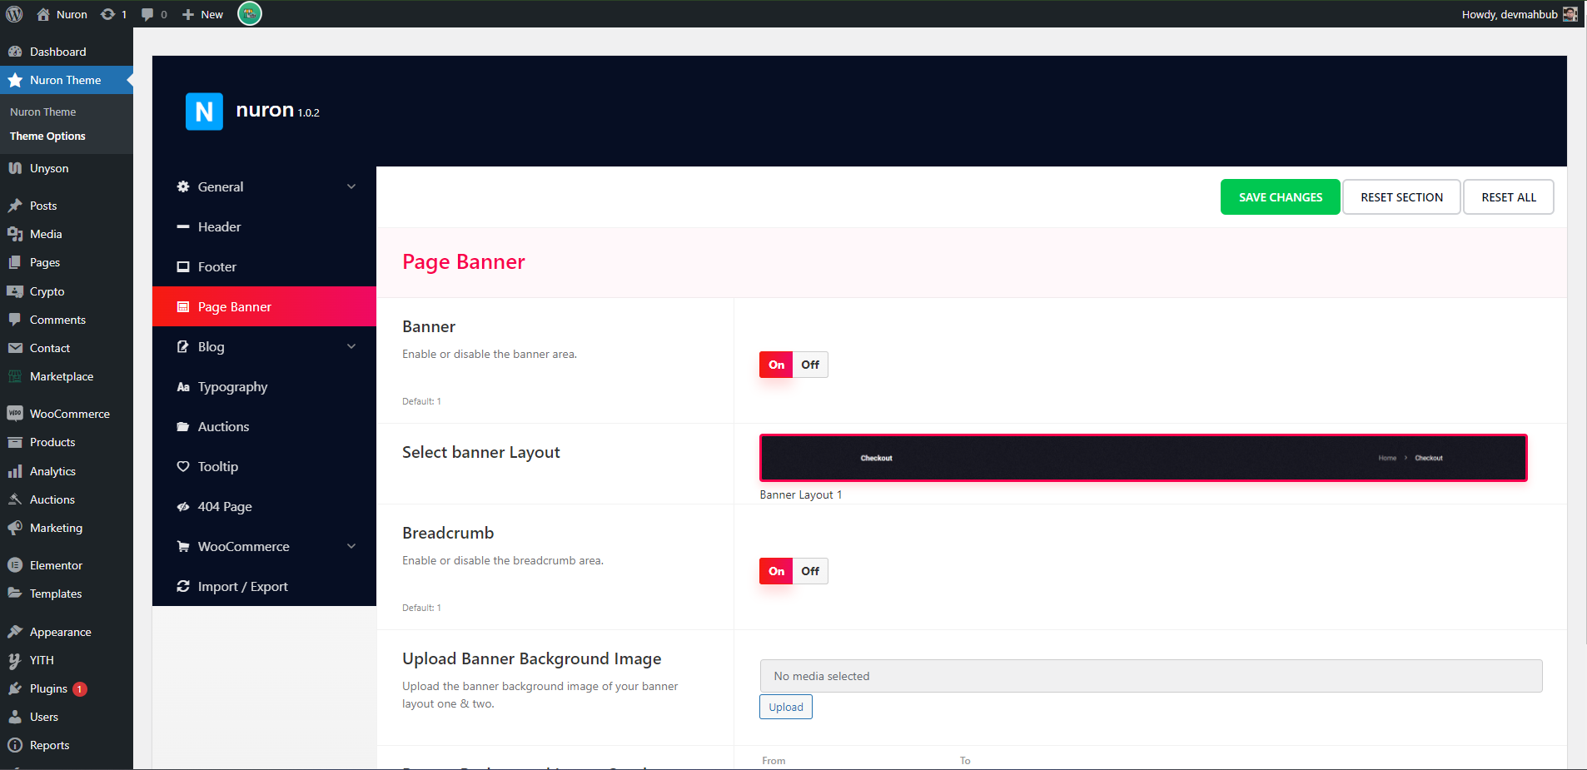Open the Howdy, devmahbub account link

coord(1519,14)
